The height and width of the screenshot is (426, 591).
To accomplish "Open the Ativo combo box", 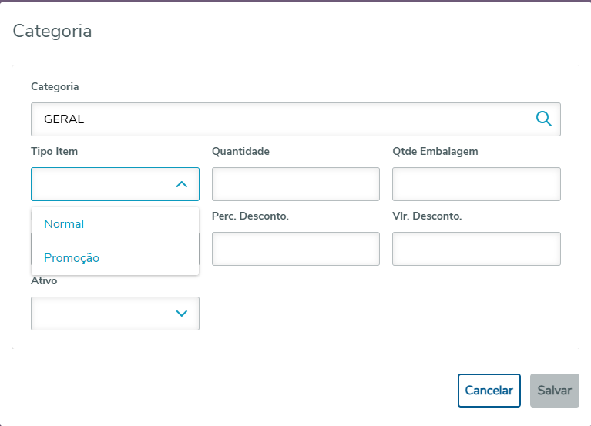I will [x=108, y=314].
